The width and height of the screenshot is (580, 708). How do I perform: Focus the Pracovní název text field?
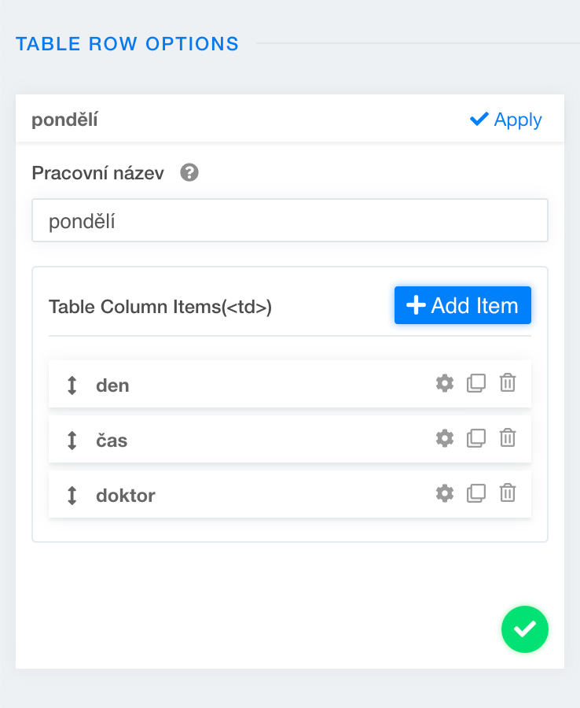click(x=289, y=221)
